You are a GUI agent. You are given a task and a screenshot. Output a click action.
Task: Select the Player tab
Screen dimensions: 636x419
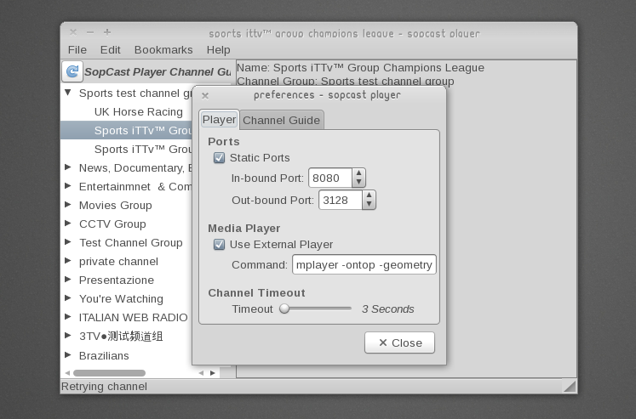[x=219, y=120]
